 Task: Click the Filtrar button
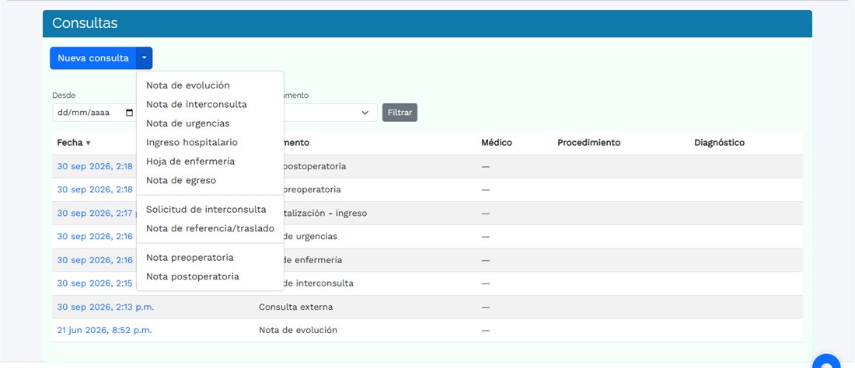[x=400, y=113]
